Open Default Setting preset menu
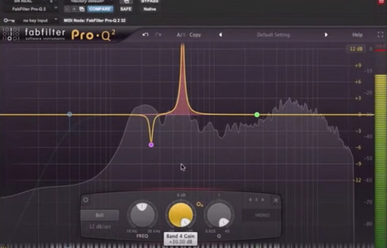Screen dimensions: 387x248 273,35
